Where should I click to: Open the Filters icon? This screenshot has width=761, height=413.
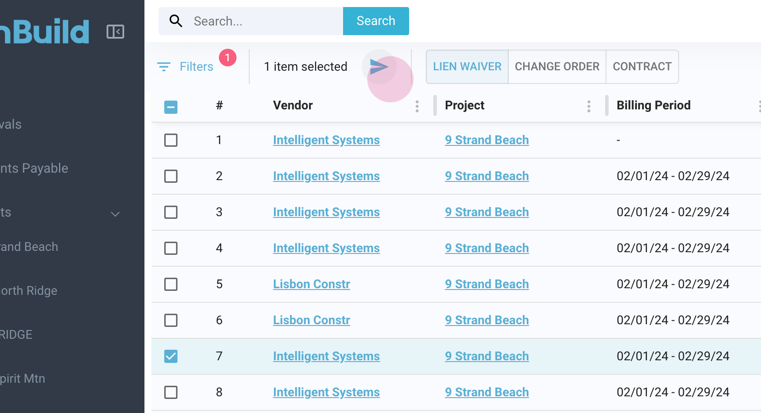(164, 67)
